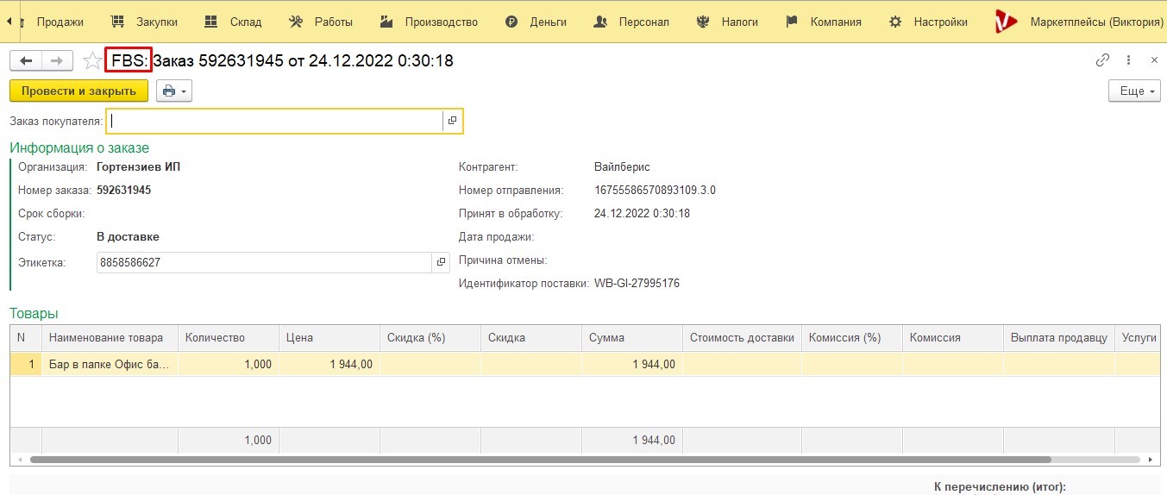
Task: Open the Еще dropdown menu
Action: (1134, 91)
